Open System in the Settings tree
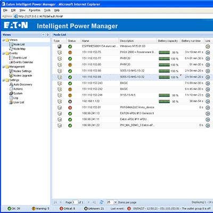This screenshot has height=213, width=213. click(18, 93)
